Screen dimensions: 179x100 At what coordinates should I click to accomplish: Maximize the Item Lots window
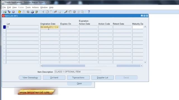[144, 16]
